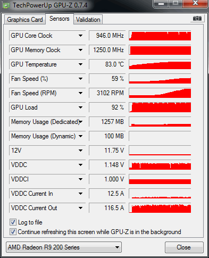
Task: Toggle the Log to file checkbox
Action: click(13, 222)
